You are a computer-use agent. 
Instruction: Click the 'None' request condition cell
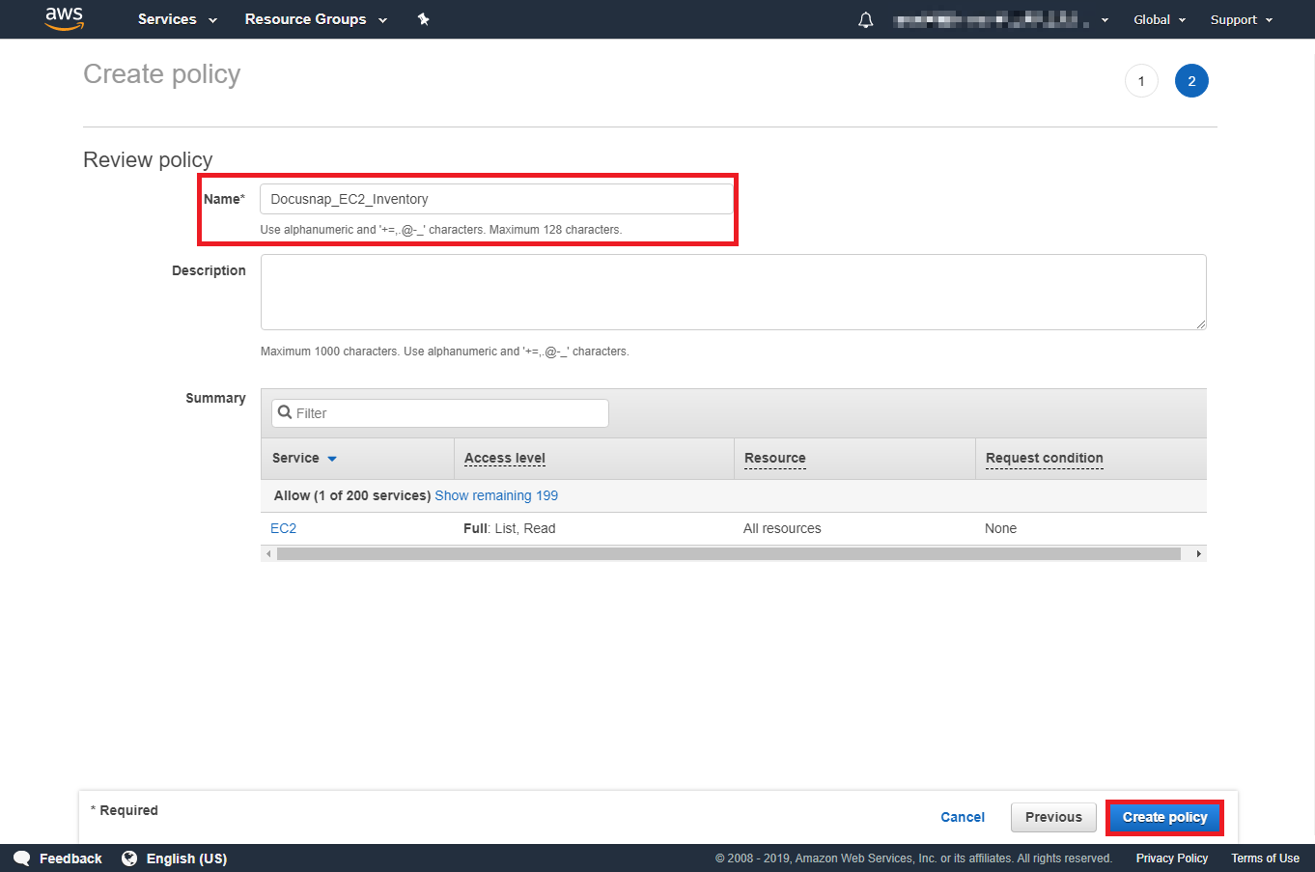tap(1000, 528)
